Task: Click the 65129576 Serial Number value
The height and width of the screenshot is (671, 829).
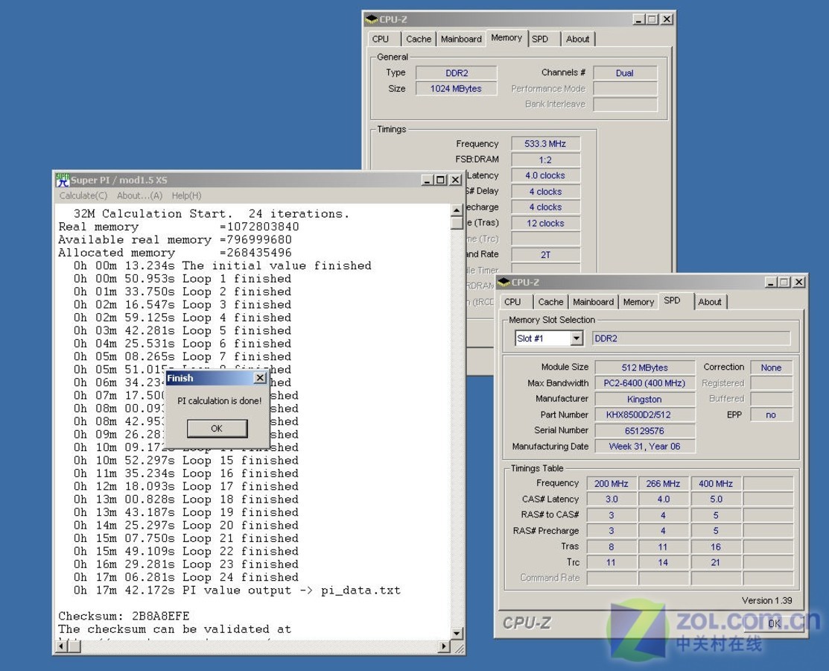Action: pos(644,431)
